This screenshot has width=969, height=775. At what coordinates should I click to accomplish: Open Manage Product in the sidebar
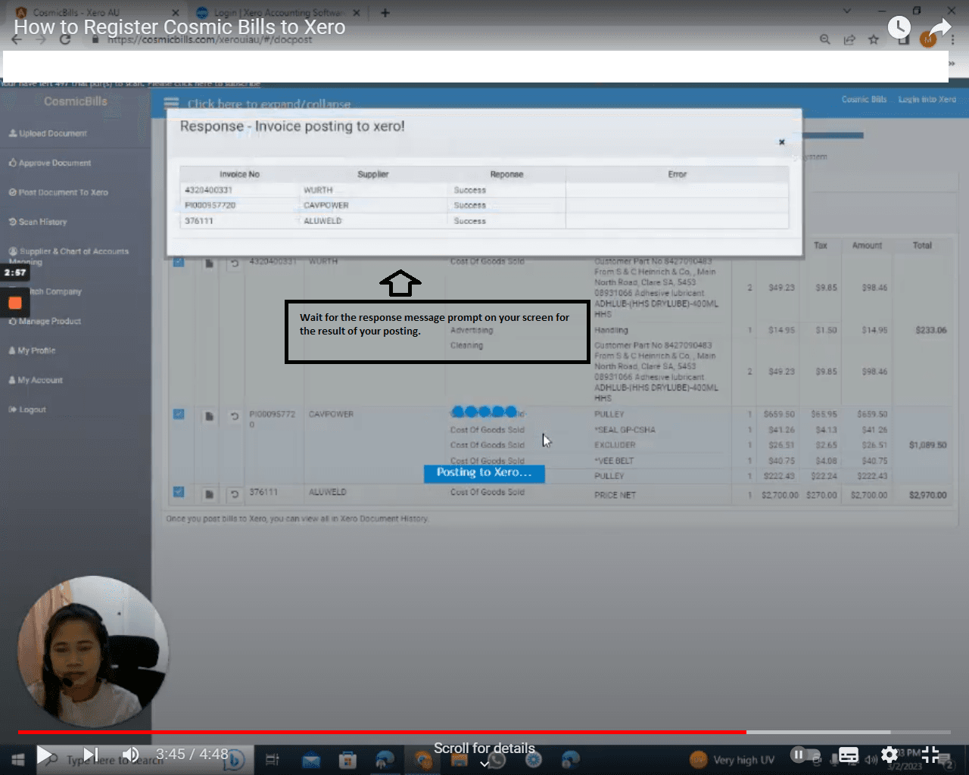pyautogui.click(x=45, y=321)
